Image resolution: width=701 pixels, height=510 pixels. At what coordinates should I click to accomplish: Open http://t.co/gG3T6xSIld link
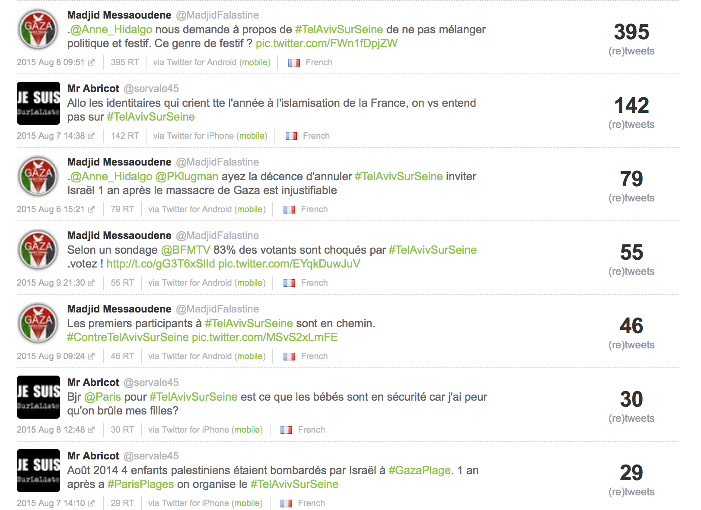coord(160,264)
